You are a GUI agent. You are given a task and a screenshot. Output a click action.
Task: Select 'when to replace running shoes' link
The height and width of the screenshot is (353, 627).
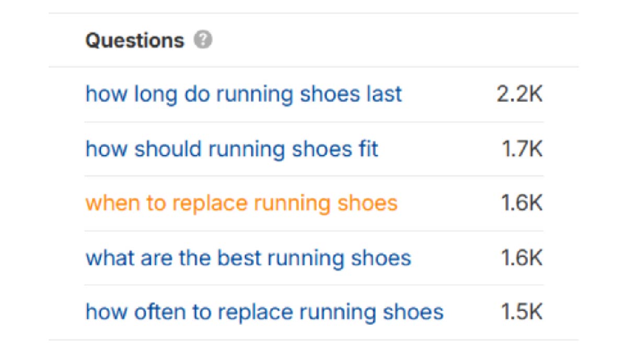point(241,203)
